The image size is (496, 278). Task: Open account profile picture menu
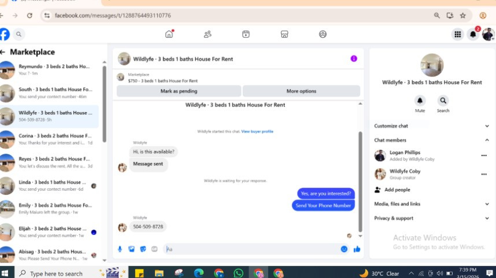tap(488, 34)
